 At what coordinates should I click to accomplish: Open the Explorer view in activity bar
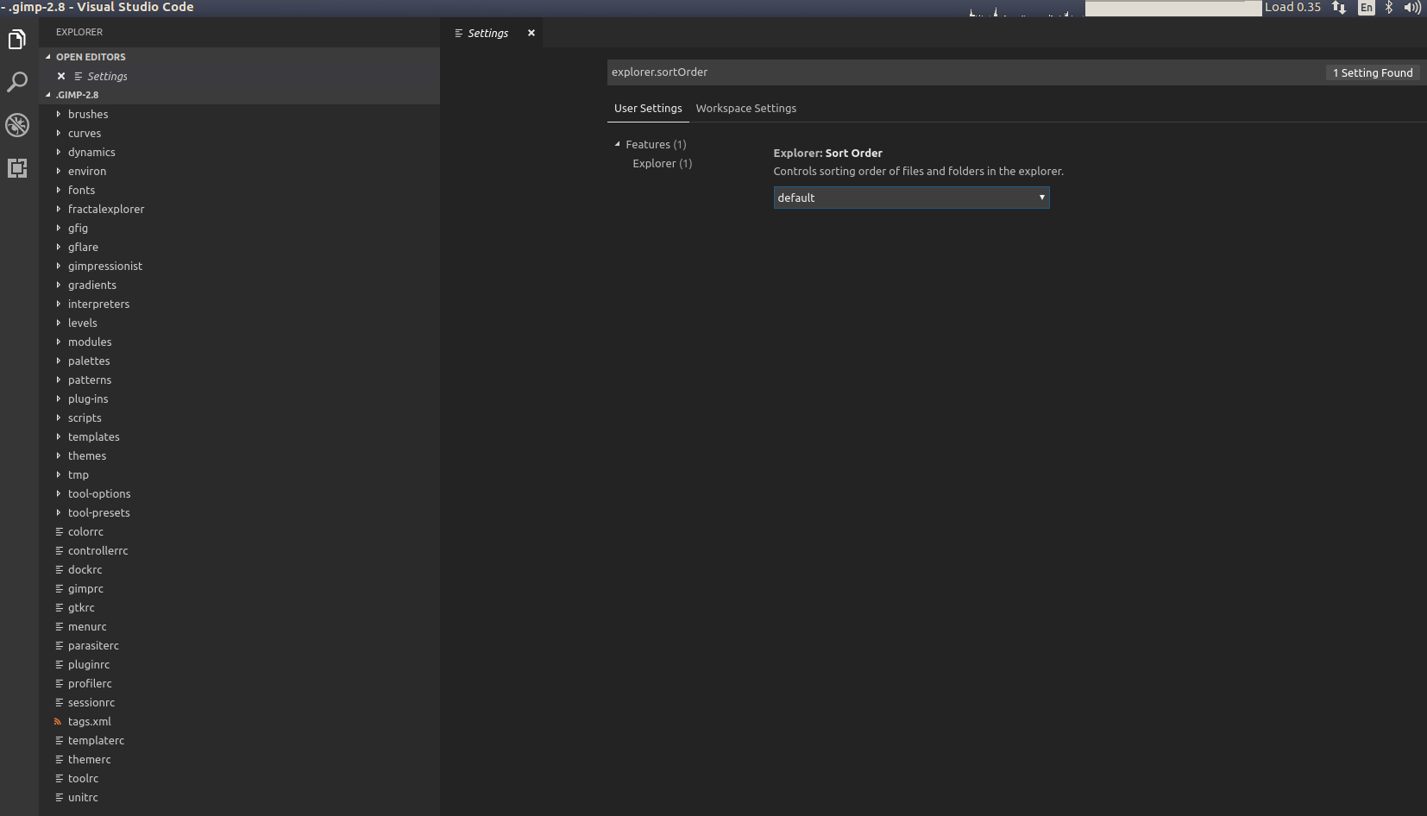click(17, 40)
